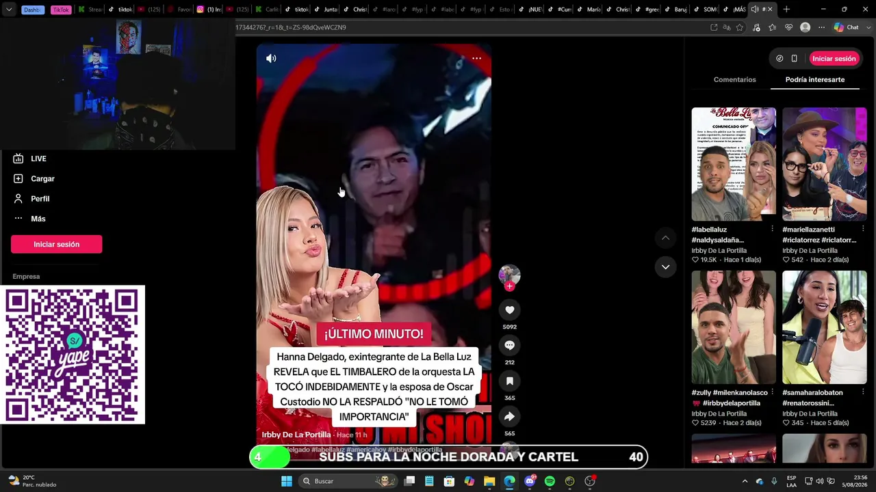The image size is (876, 492).
Task: Open Microsoft Edge from the taskbar
Action: 509,481
